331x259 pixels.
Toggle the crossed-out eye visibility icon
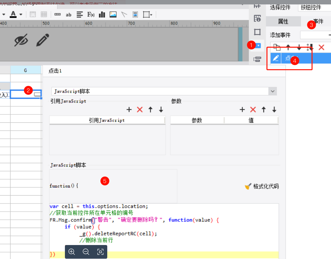pos(21,40)
